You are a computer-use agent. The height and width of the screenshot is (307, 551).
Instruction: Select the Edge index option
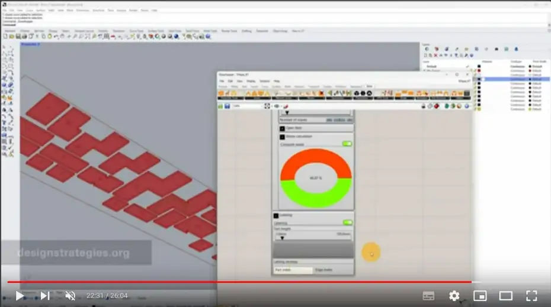point(323,270)
